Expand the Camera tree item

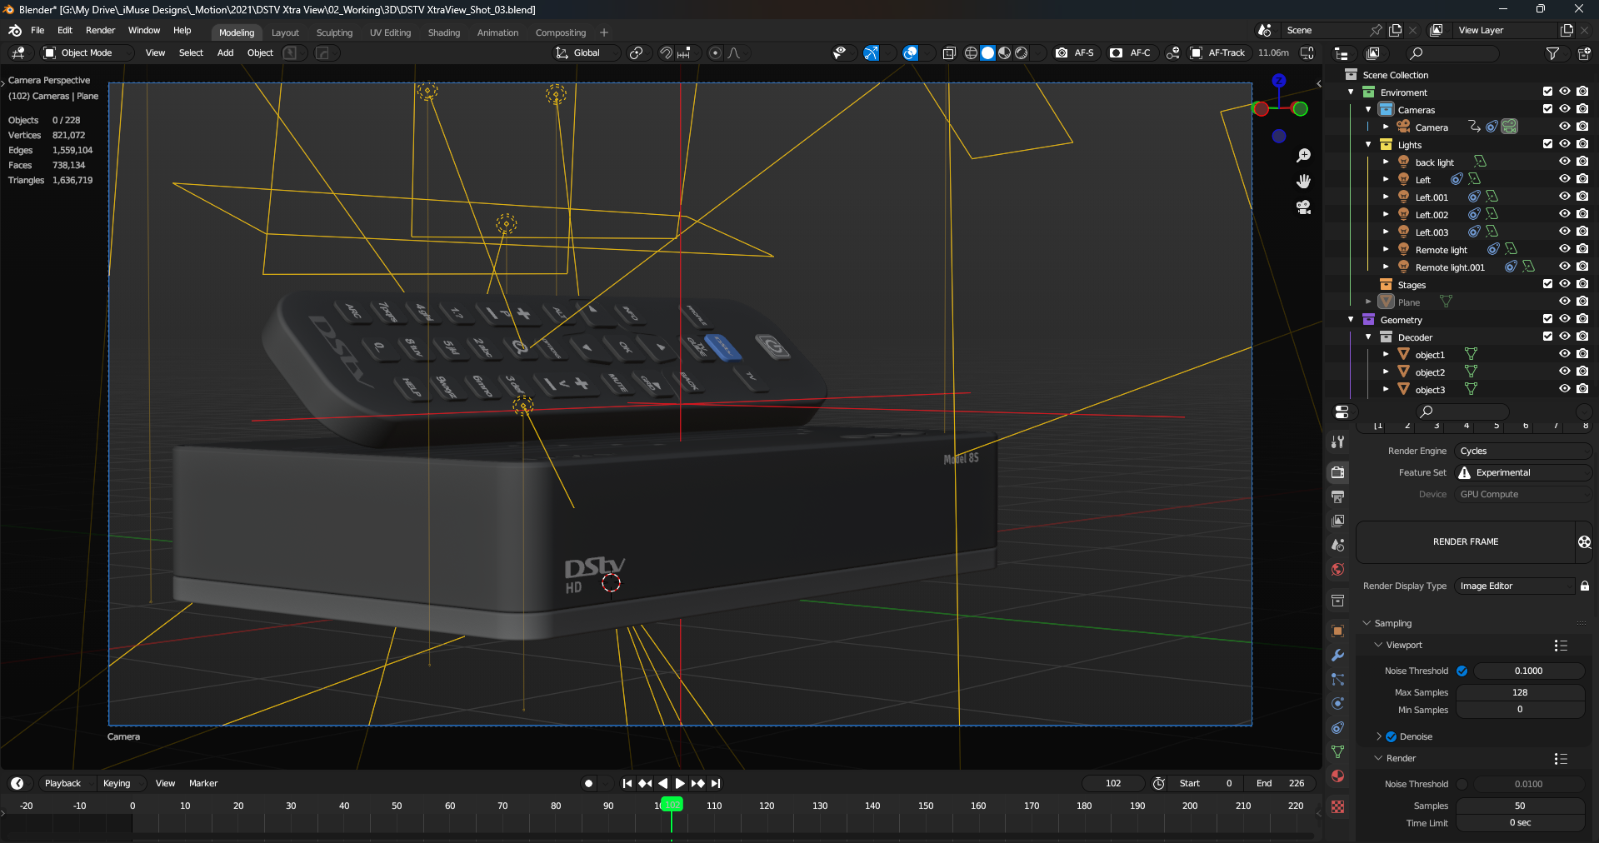(x=1386, y=127)
